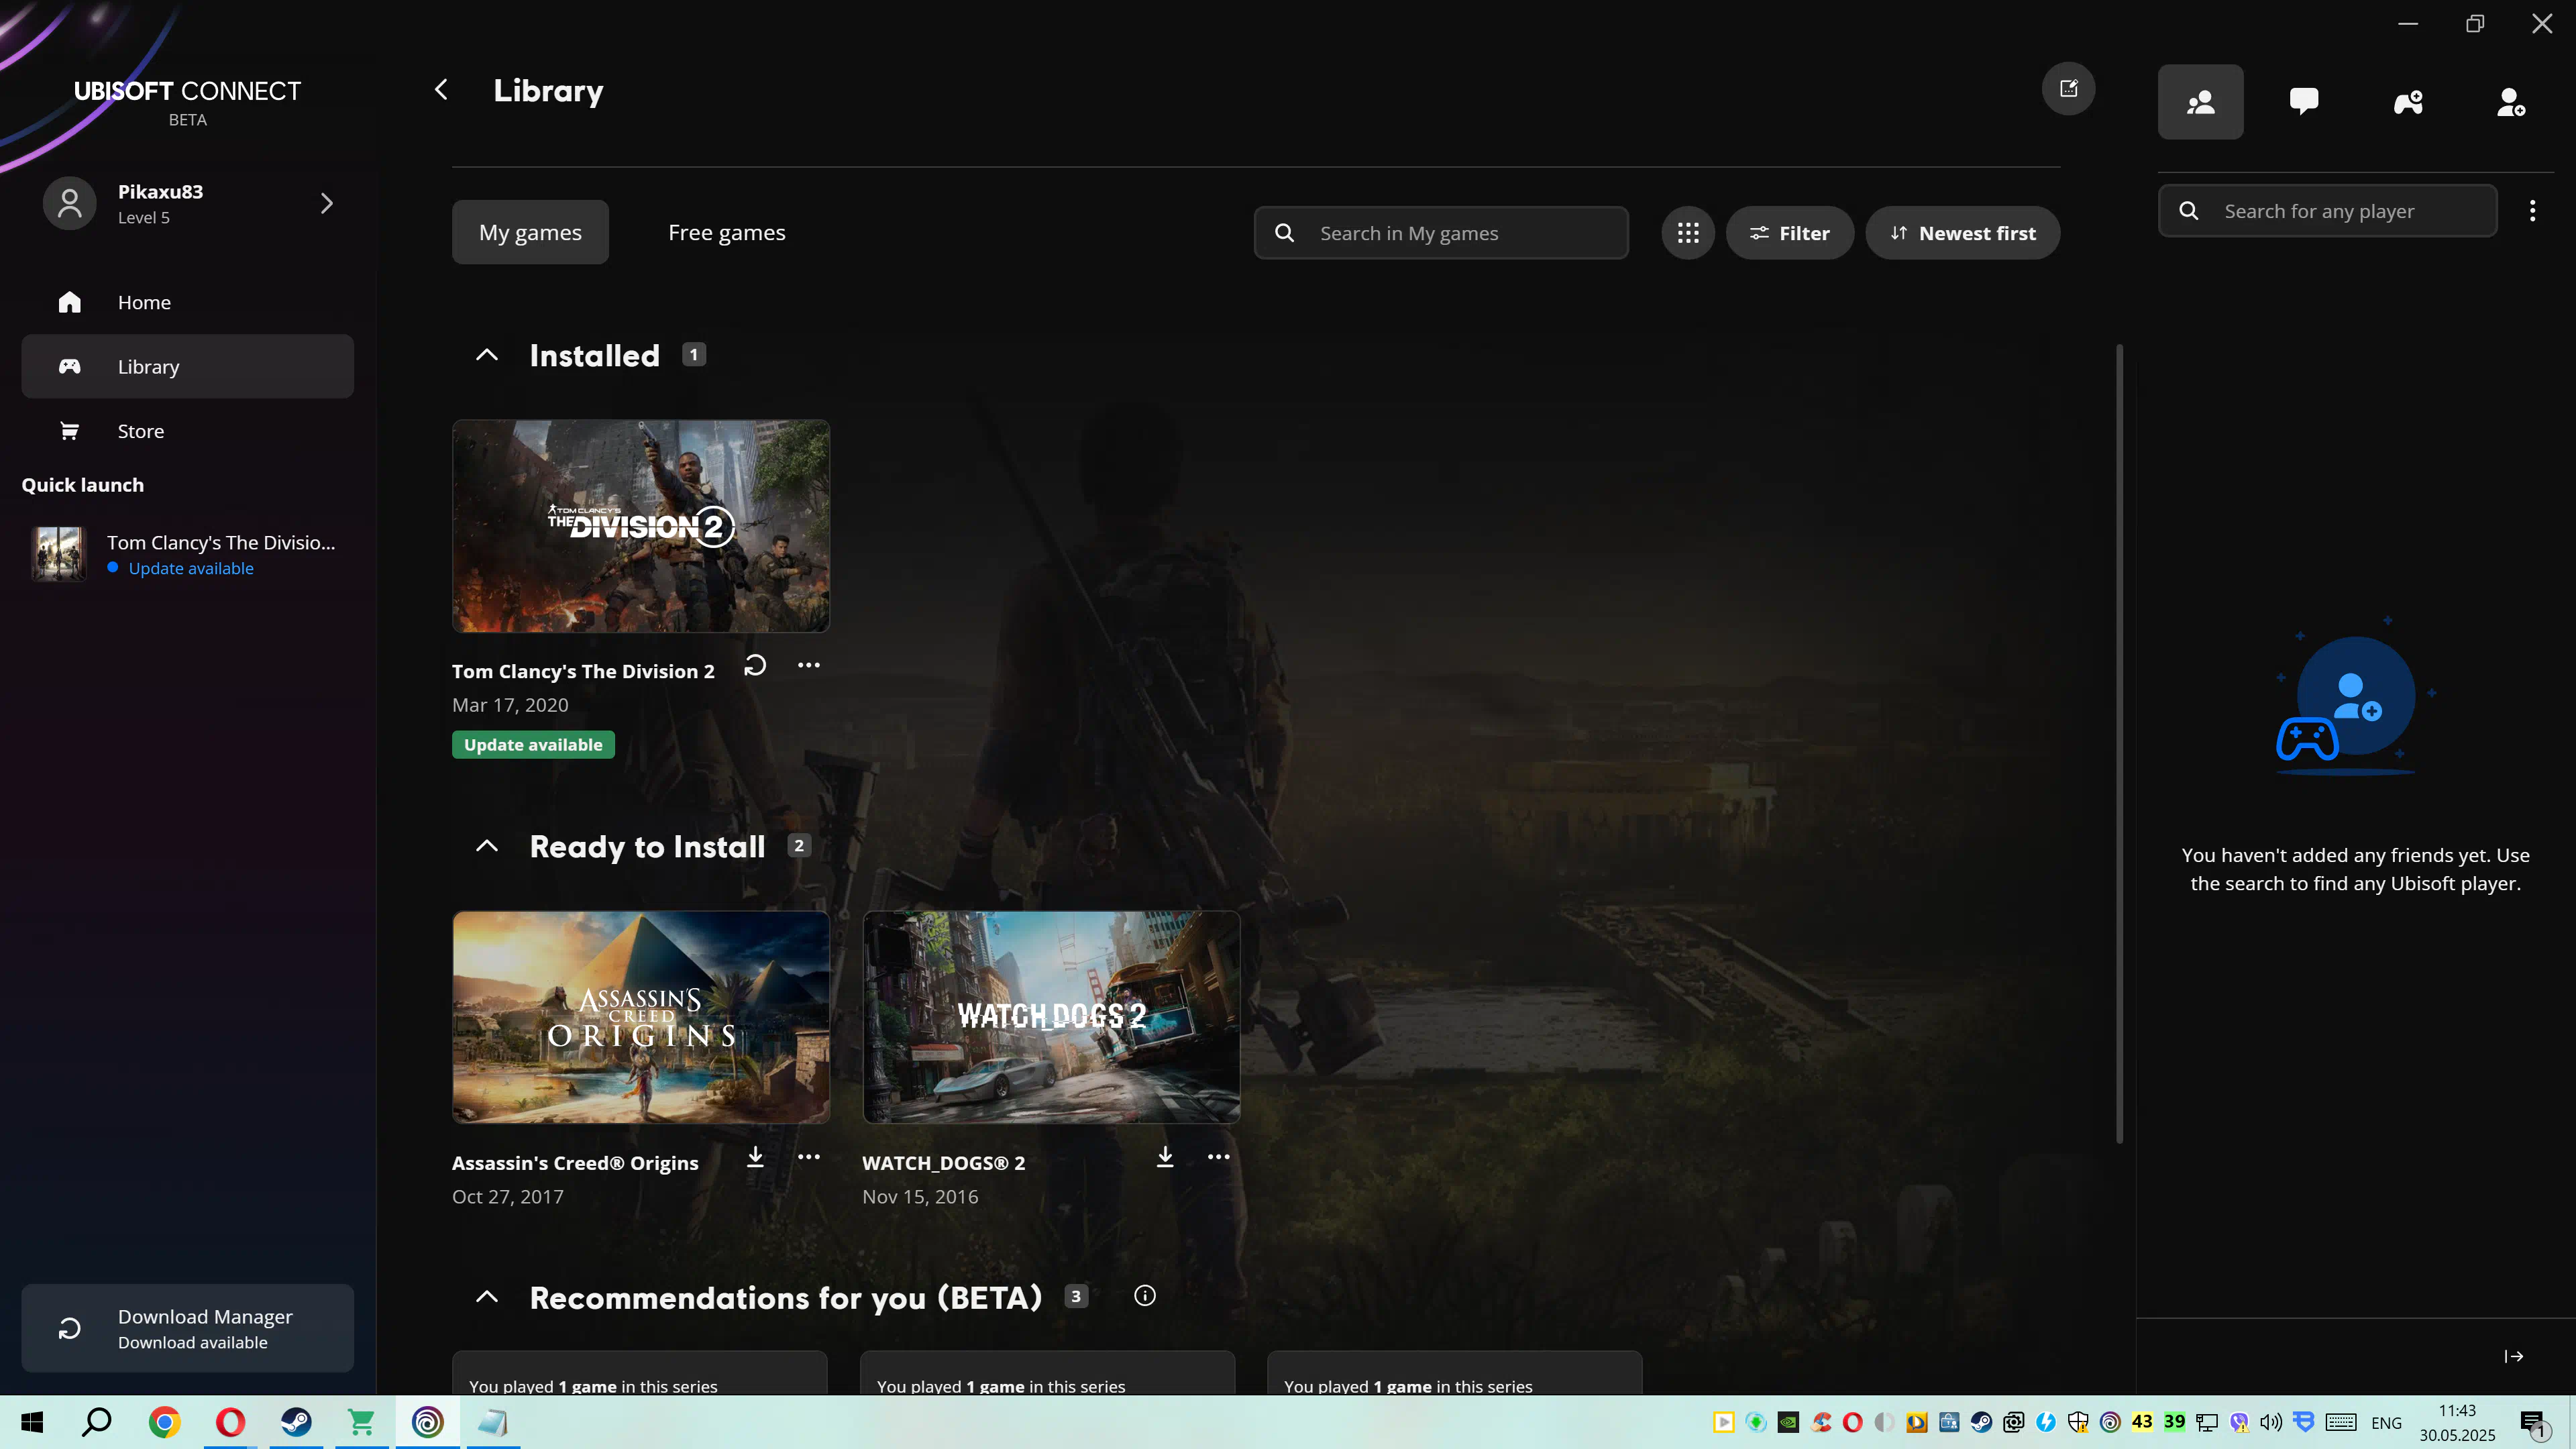Open more options for Assassin's Creed Origins
Screen dimensions: 2576x1449
[808, 1157]
